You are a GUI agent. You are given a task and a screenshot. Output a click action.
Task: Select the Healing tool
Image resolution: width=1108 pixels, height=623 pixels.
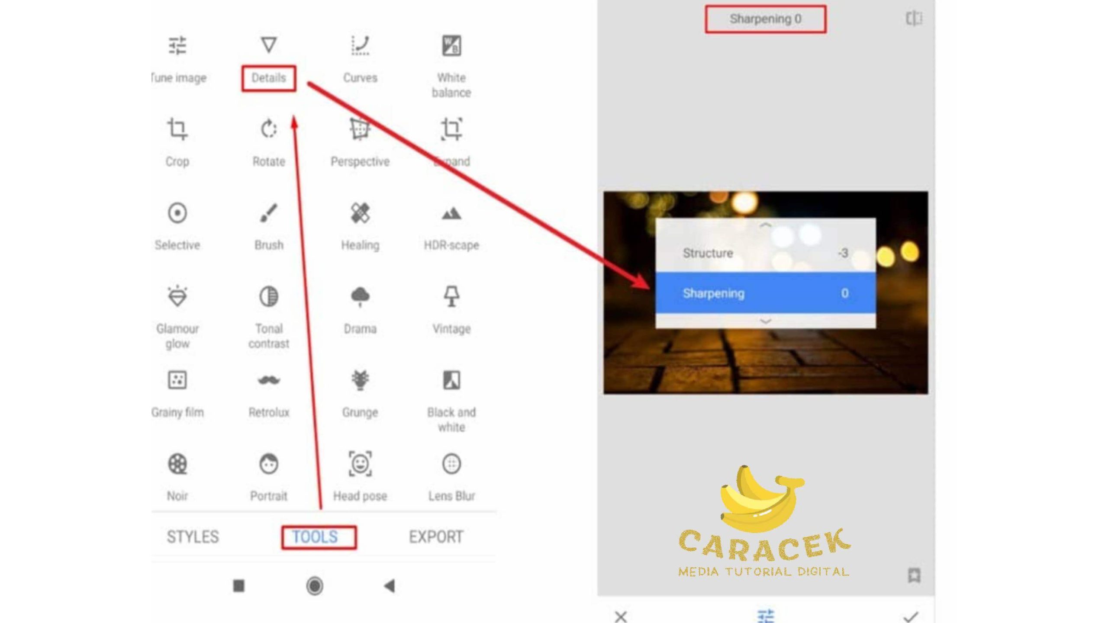point(360,225)
